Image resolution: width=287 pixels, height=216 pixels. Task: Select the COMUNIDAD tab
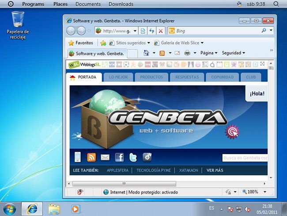click(222, 77)
